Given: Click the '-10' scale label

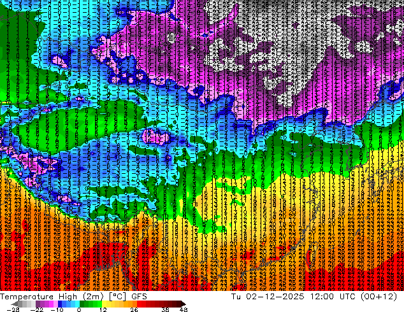Looking at the screenshot, I should (x=57, y=309).
